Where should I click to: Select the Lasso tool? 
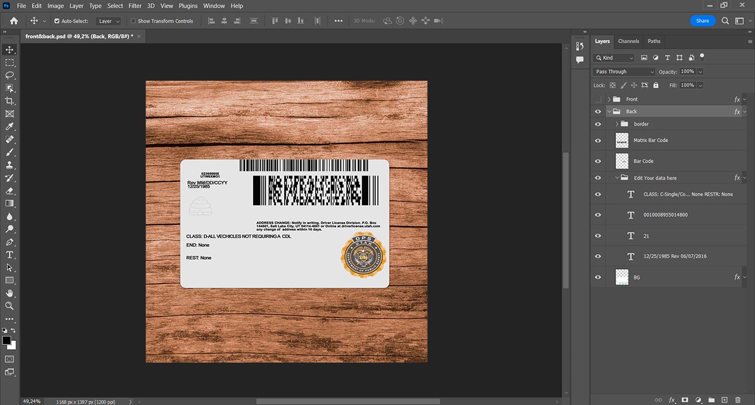point(9,76)
